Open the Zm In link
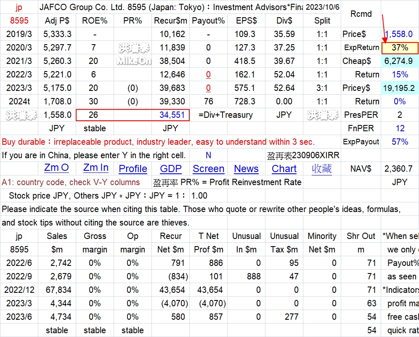This screenshot has height=337, width=419. (95, 168)
